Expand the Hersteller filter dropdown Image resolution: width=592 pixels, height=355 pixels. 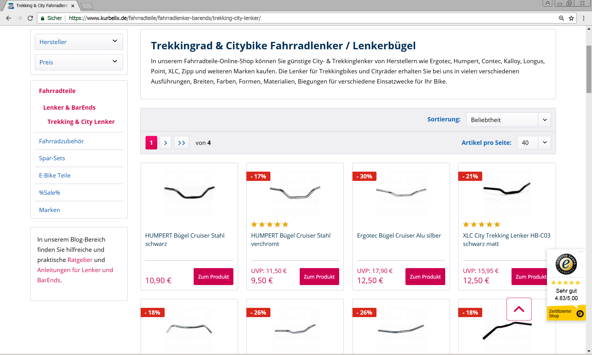[x=79, y=42]
